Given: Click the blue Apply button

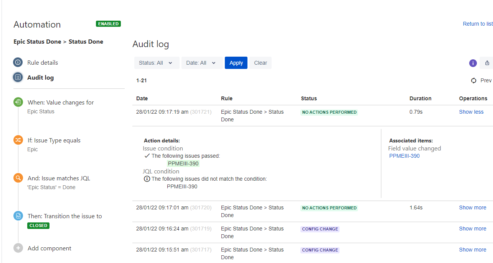Looking at the screenshot, I should pyautogui.click(x=236, y=62).
